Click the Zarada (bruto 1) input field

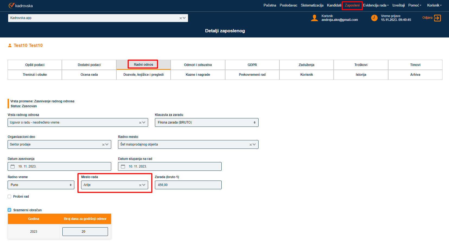pyautogui.click(x=188, y=185)
